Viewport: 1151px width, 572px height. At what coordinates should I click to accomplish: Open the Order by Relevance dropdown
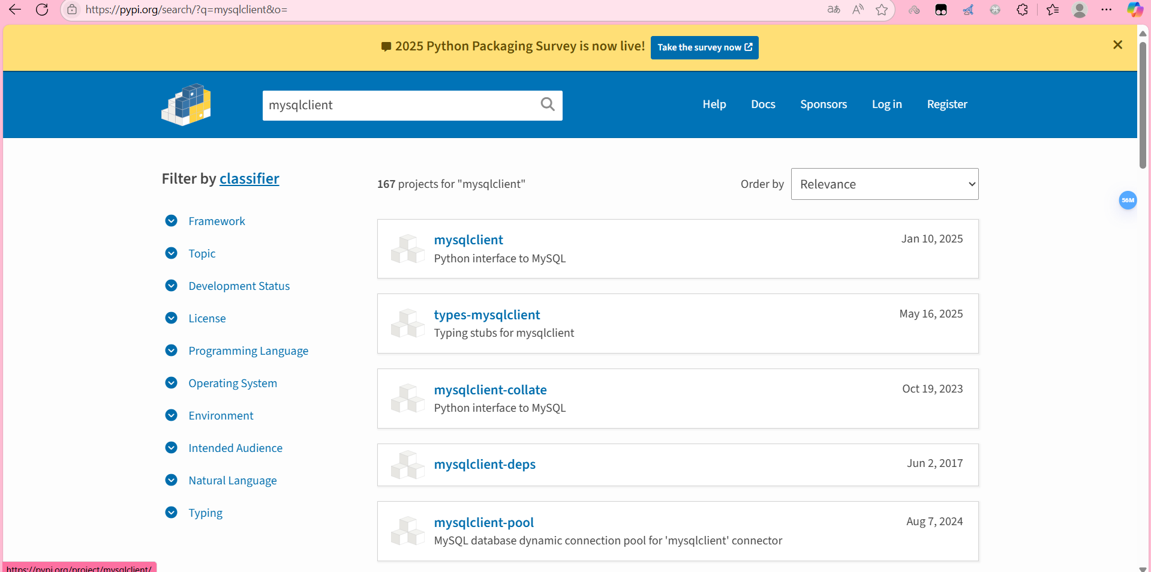(x=885, y=184)
